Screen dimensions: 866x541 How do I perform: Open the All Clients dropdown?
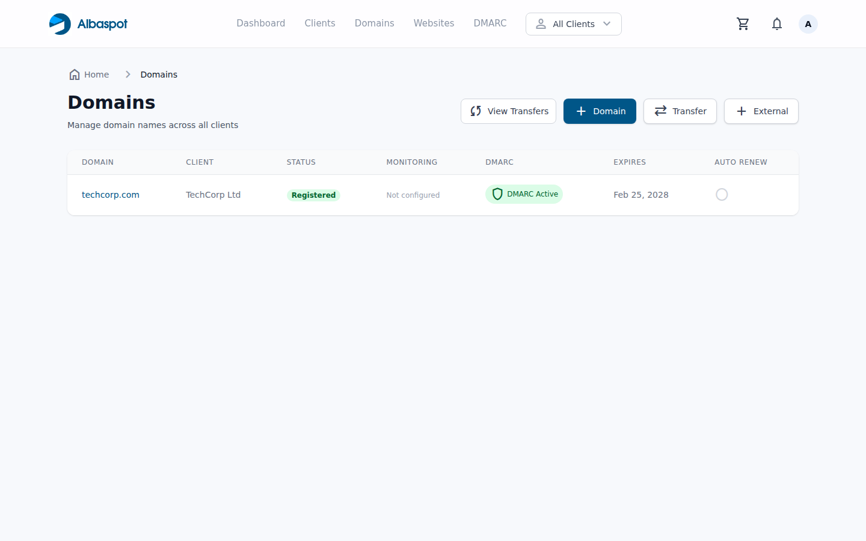click(x=573, y=24)
